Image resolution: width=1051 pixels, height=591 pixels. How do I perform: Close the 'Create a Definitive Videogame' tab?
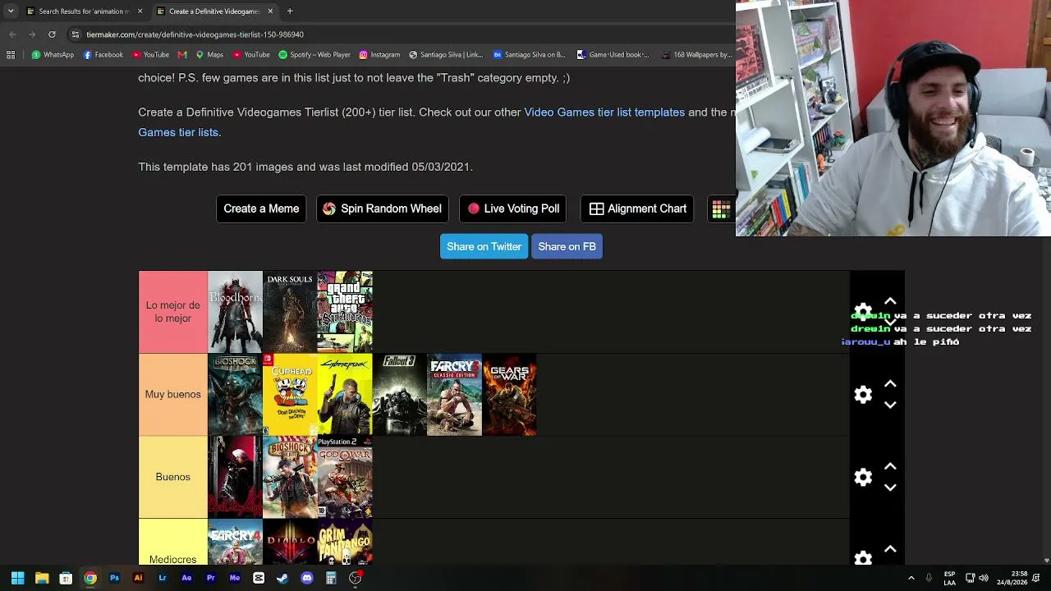pos(270,11)
